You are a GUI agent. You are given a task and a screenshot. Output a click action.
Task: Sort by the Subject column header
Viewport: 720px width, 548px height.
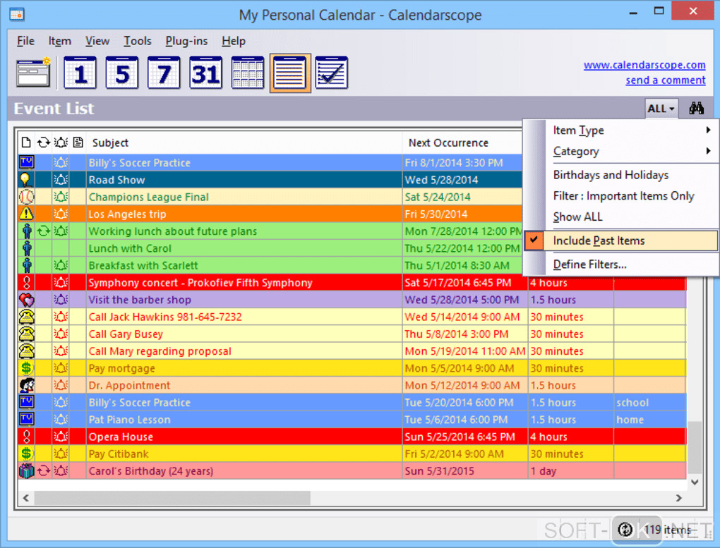[244, 142]
